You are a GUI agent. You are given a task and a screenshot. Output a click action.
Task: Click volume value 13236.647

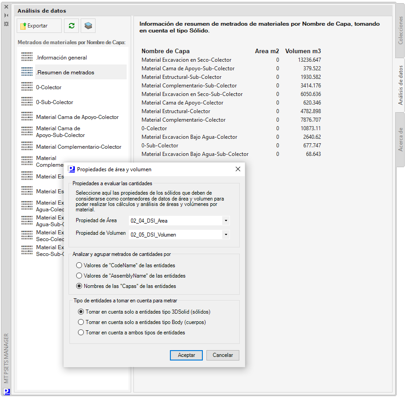pyautogui.click(x=309, y=60)
